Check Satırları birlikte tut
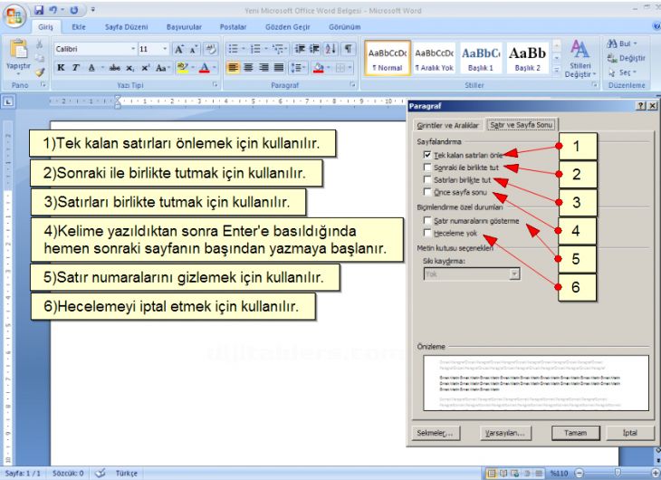661x480 pixels. [427, 179]
